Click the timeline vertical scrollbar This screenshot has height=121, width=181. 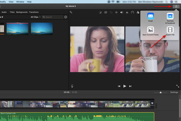180,108
